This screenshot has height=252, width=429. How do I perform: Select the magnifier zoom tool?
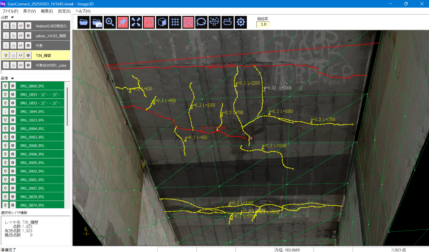[x=110, y=22]
